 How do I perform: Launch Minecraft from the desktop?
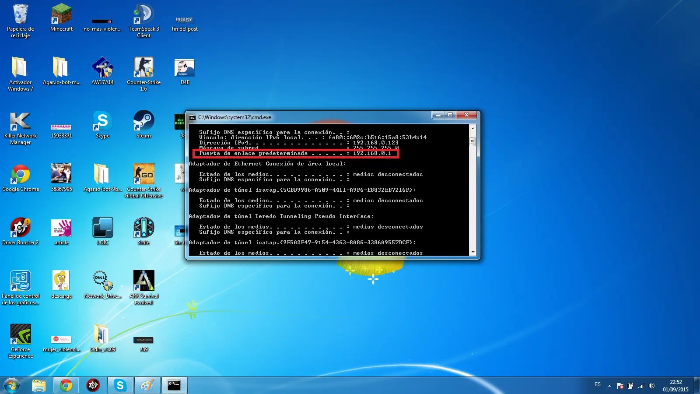pyautogui.click(x=61, y=18)
